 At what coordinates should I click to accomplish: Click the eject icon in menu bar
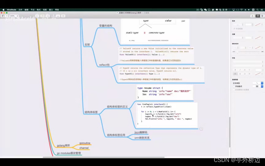(245, 10)
